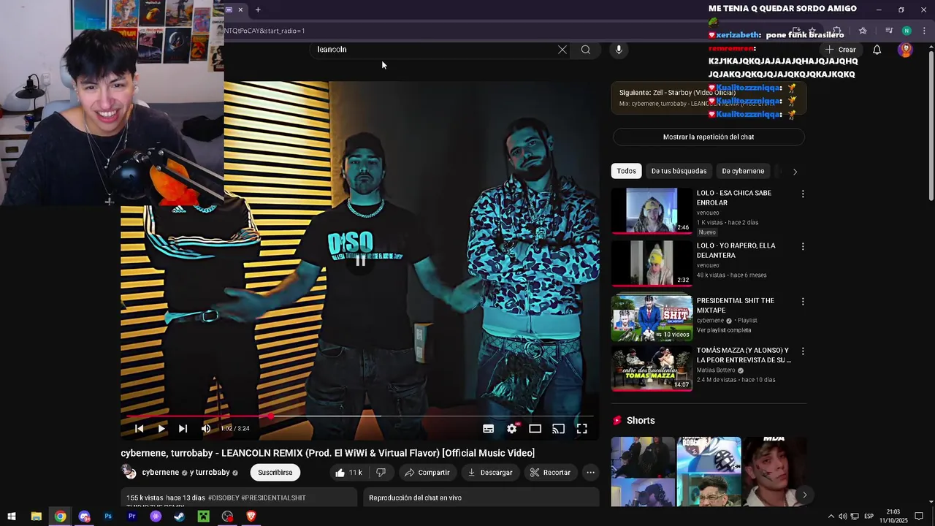This screenshot has width=935, height=526.
Task: Play the paused video
Action: (161, 429)
